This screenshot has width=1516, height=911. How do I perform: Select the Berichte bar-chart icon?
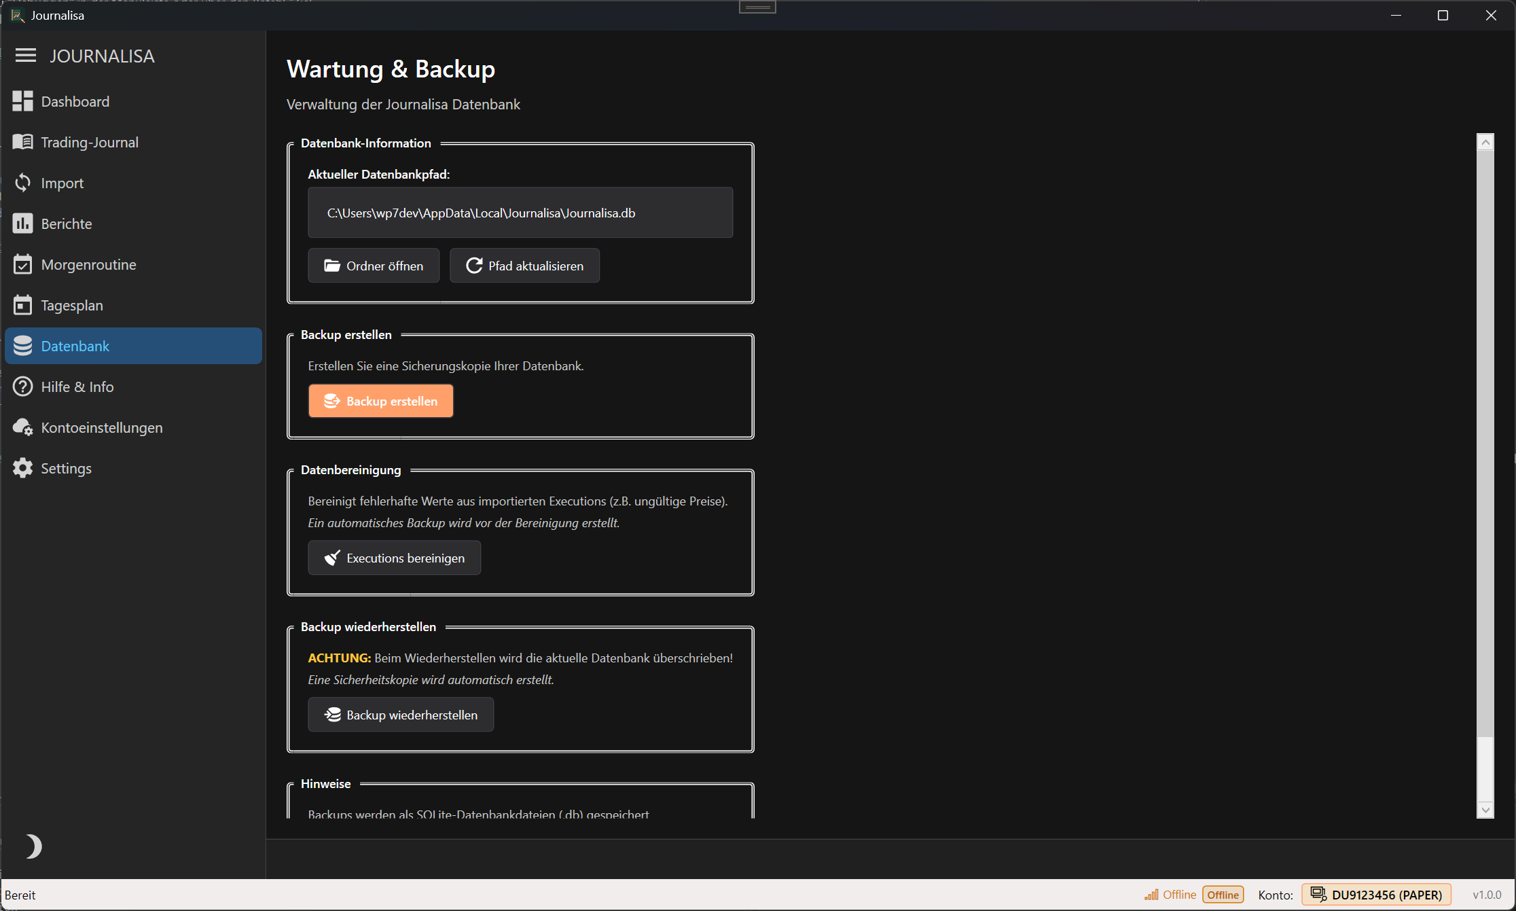[22, 223]
